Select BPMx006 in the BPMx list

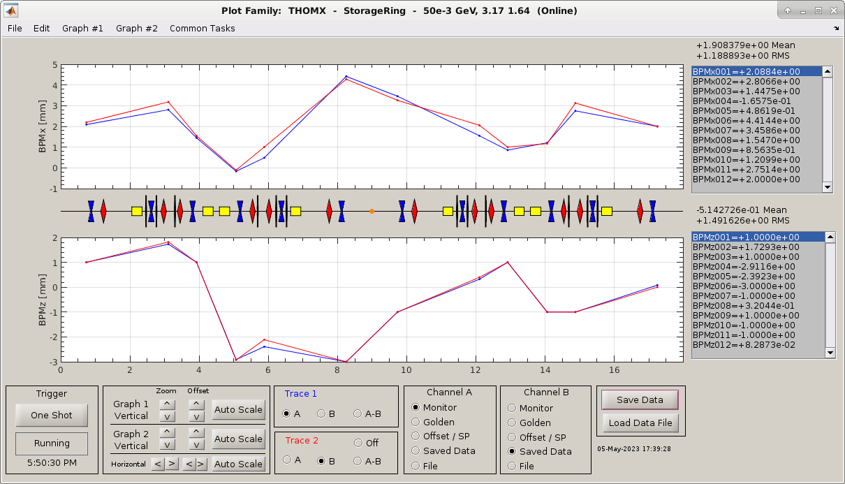[x=746, y=120]
